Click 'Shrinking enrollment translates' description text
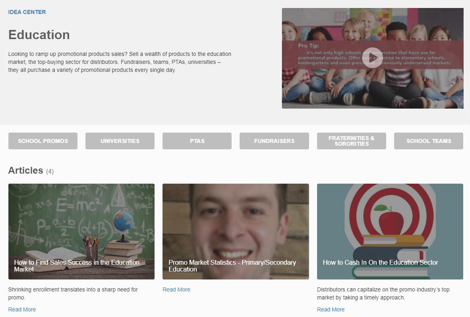 [73, 293]
